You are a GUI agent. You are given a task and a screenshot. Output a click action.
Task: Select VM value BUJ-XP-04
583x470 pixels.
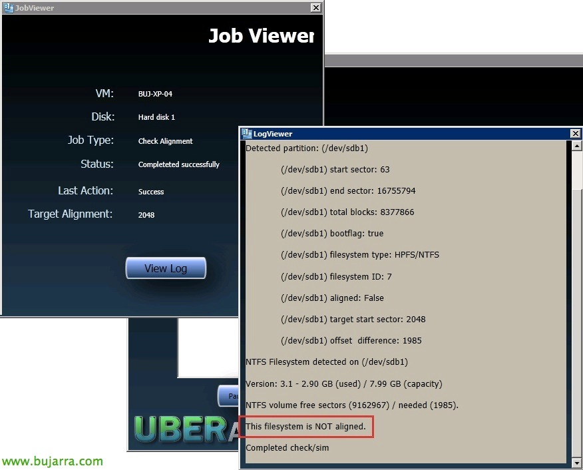(155, 94)
